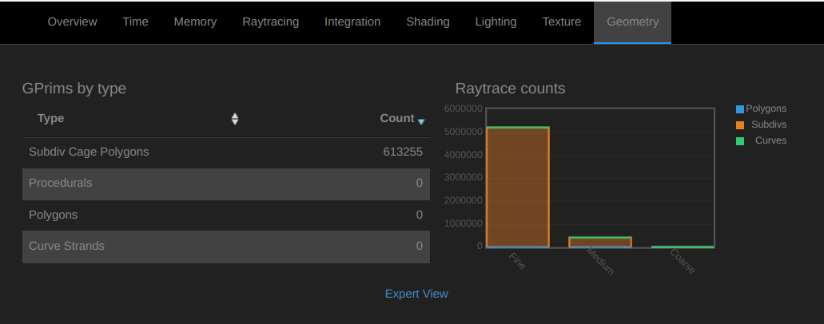The height and width of the screenshot is (324, 824).
Task: Click the Coarse axis label
Action: click(x=683, y=262)
